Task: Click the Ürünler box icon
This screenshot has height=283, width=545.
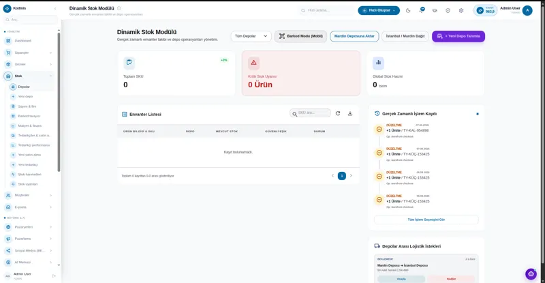Action: point(8,64)
